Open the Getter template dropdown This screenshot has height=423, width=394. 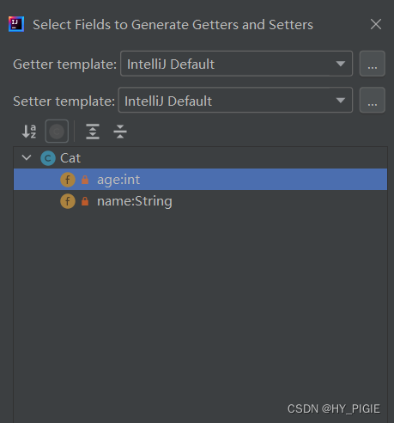(x=236, y=64)
